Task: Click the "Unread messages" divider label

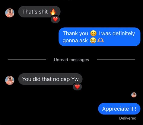Action: coord(71,60)
